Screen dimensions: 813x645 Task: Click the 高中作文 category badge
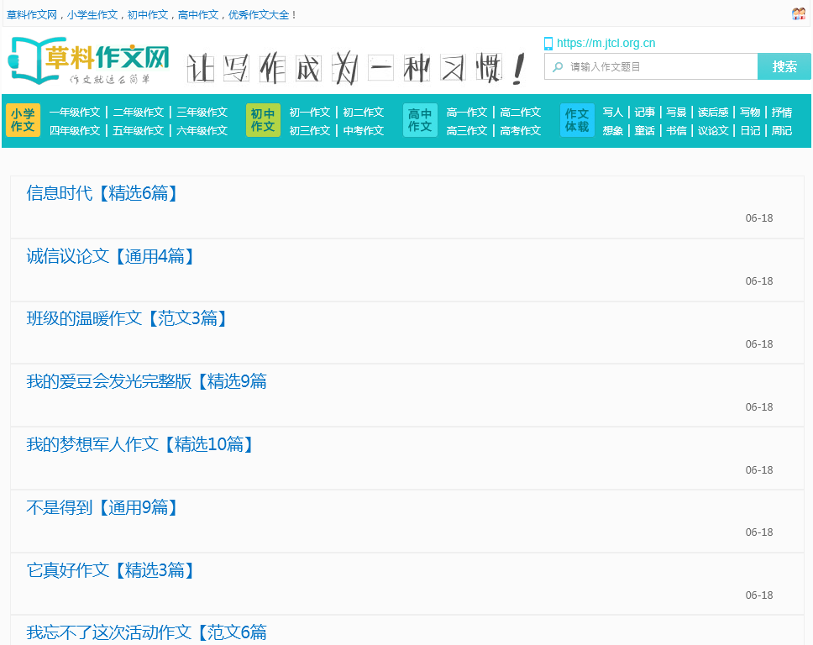click(x=420, y=120)
